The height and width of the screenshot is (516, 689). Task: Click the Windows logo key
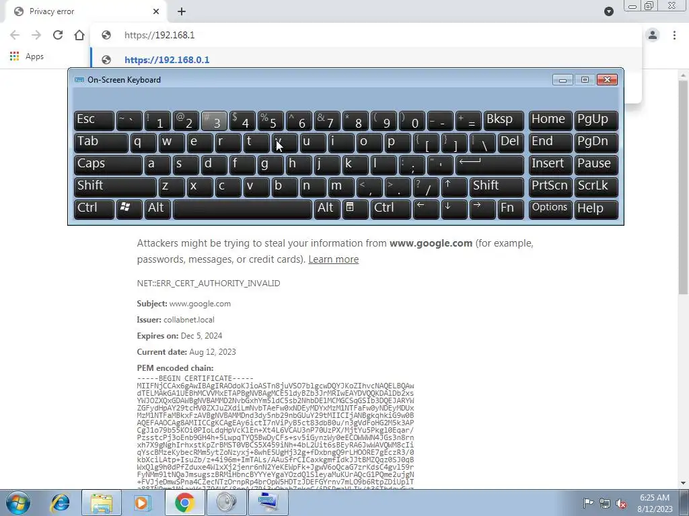pos(129,209)
